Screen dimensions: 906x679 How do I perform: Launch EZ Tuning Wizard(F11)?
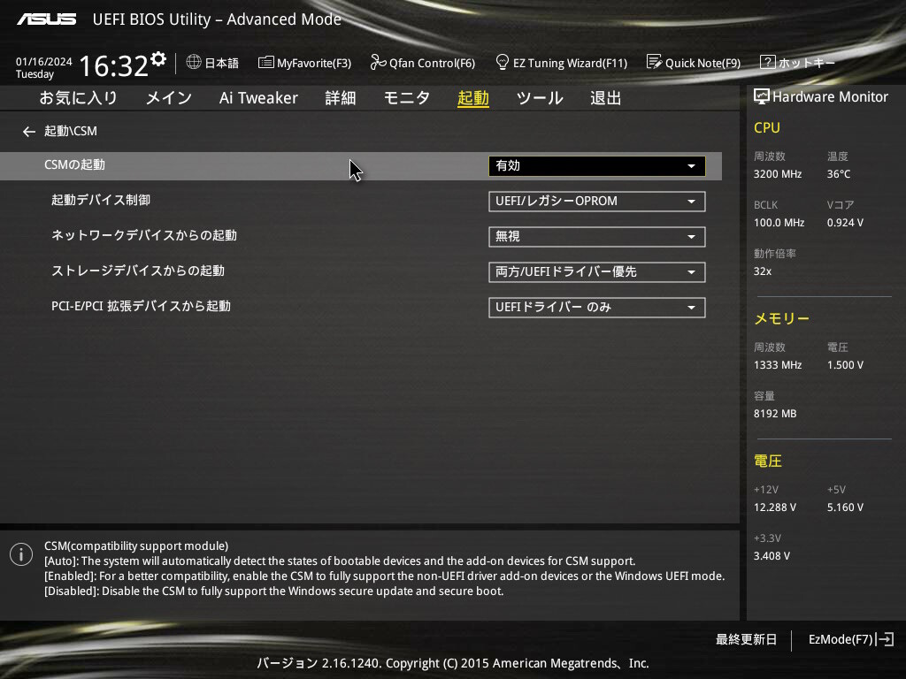[562, 63]
